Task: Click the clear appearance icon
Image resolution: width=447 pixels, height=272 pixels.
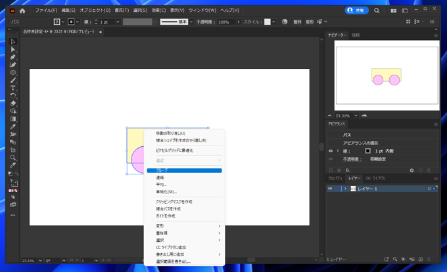Action: (412, 170)
